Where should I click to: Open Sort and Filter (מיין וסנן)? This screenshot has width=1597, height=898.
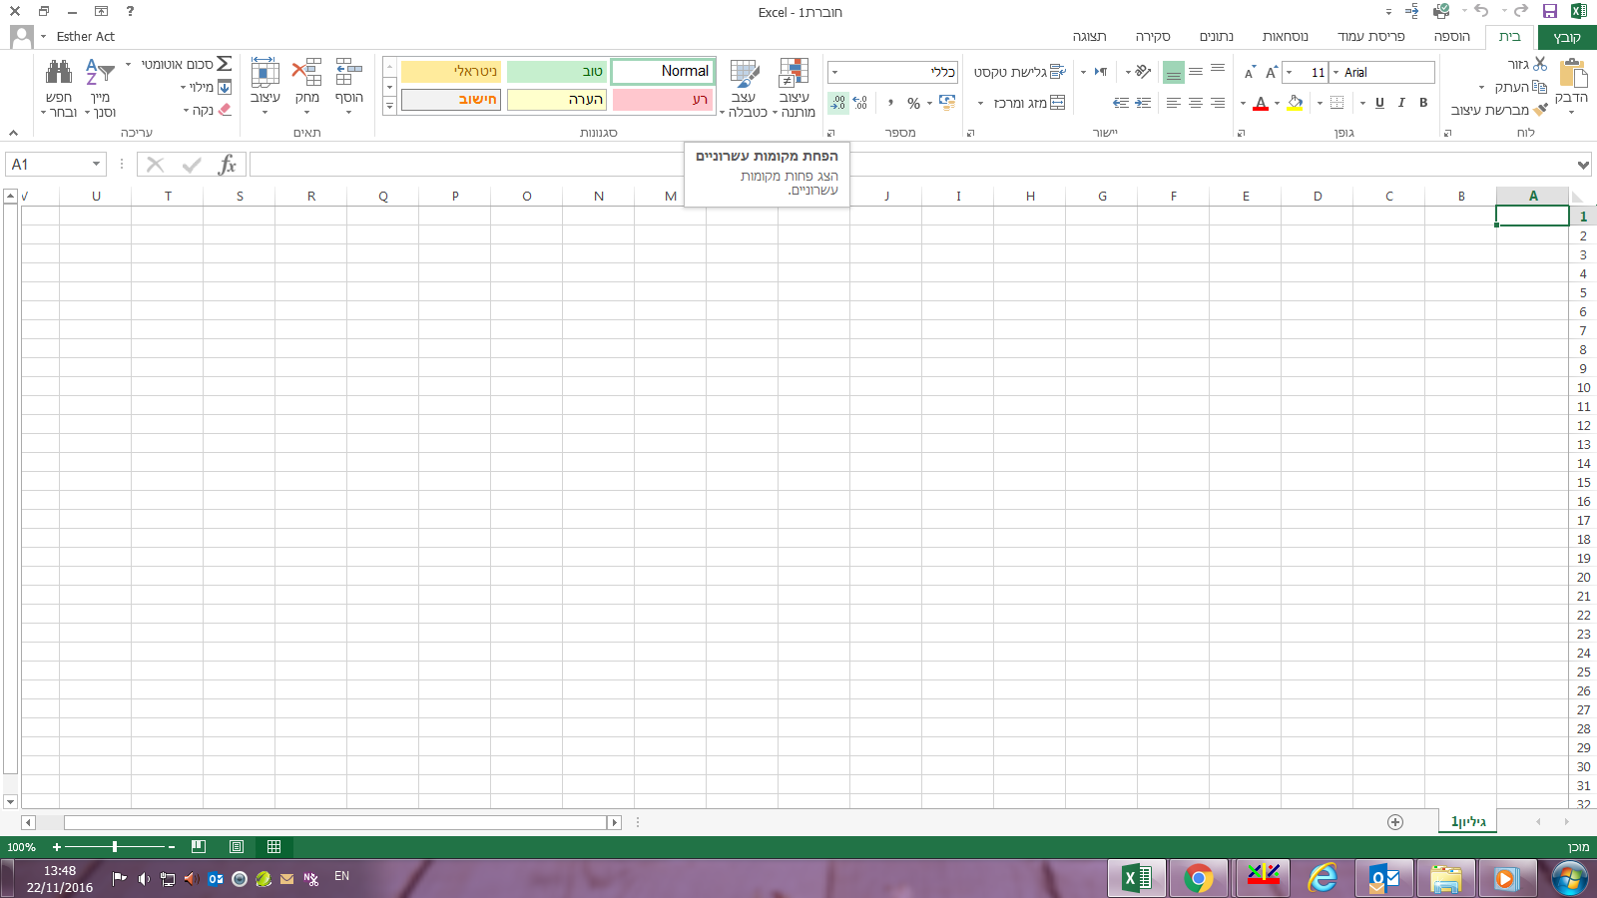tap(100, 87)
